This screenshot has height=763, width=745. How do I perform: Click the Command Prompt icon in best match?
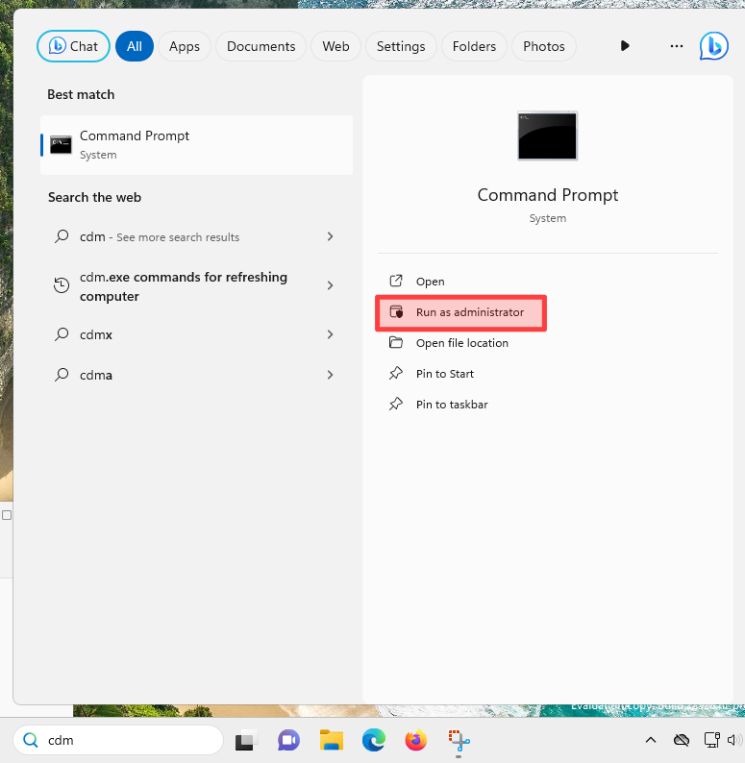[61, 144]
